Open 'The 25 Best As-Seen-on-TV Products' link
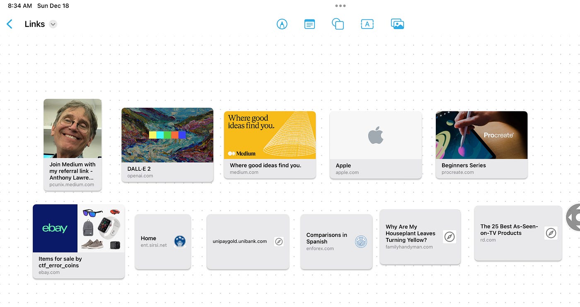This screenshot has width=580, height=307. [518, 233]
